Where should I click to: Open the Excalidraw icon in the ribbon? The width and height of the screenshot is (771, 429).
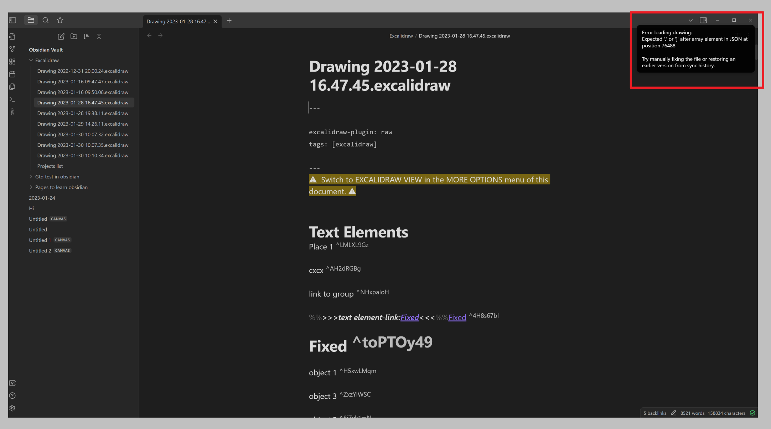point(12,112)
